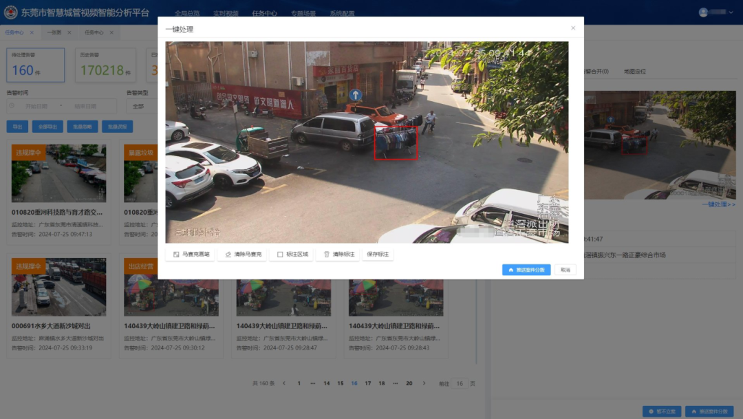Click the 结束日期 end date field

tap(86, 106)
